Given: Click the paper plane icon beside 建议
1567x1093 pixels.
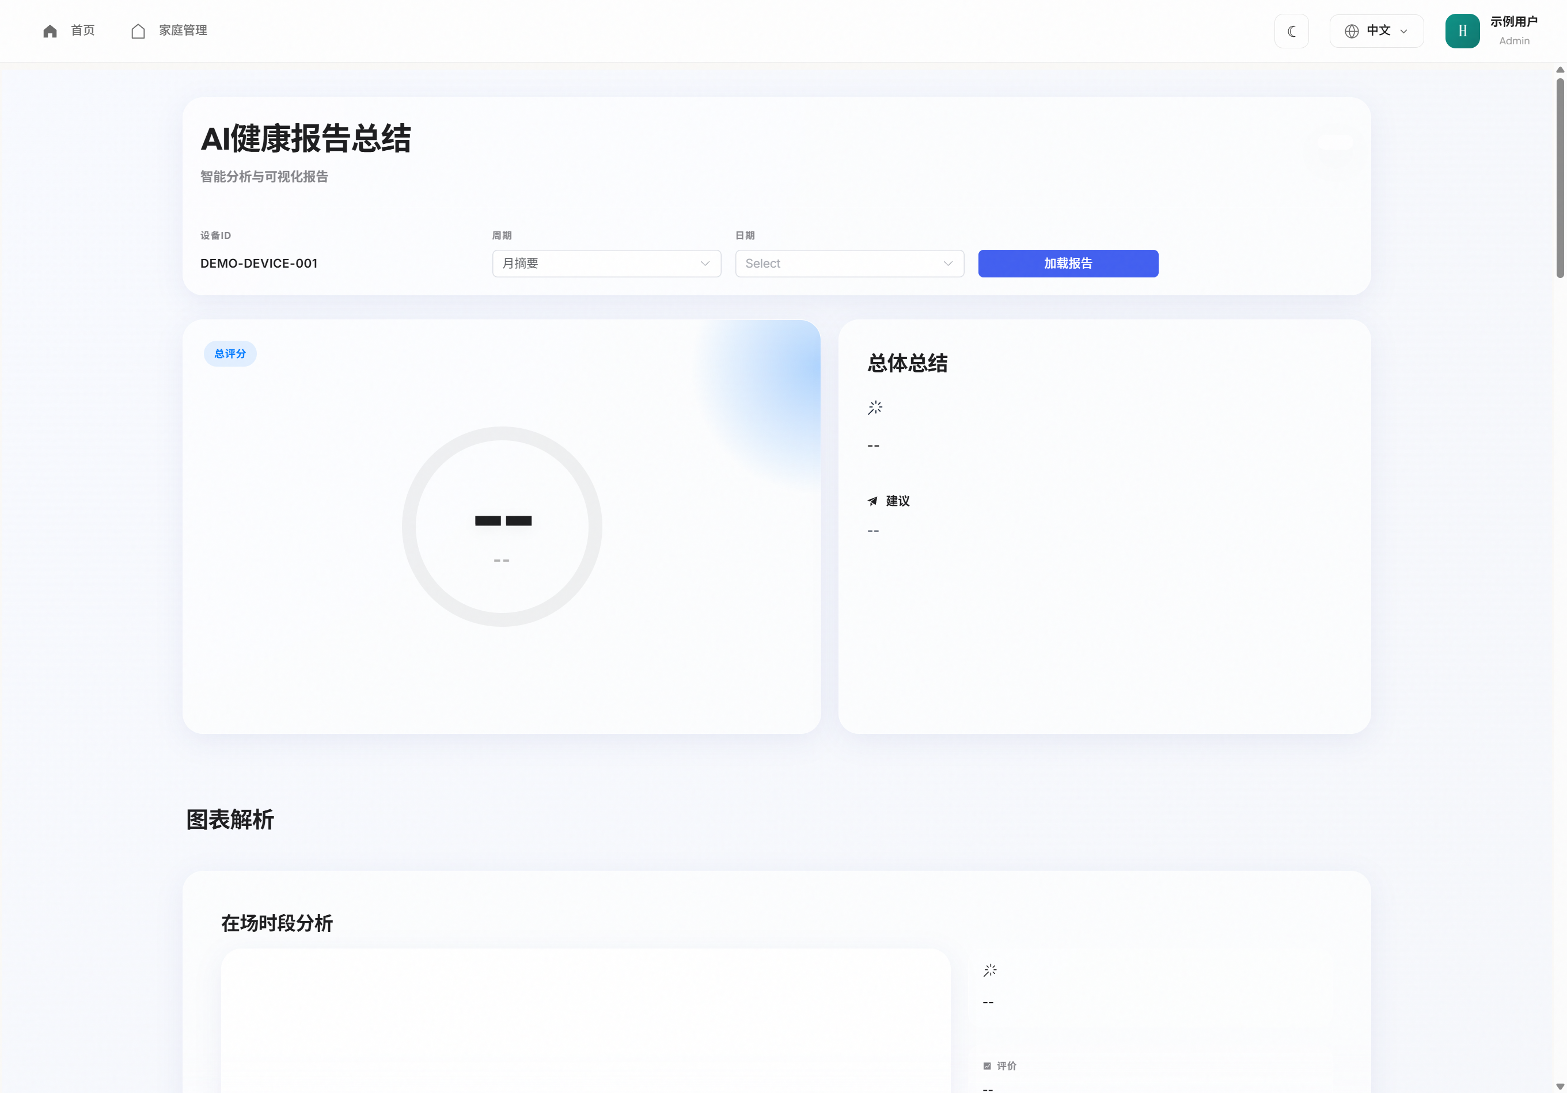Looking at the screenshot, I should 872,501.
